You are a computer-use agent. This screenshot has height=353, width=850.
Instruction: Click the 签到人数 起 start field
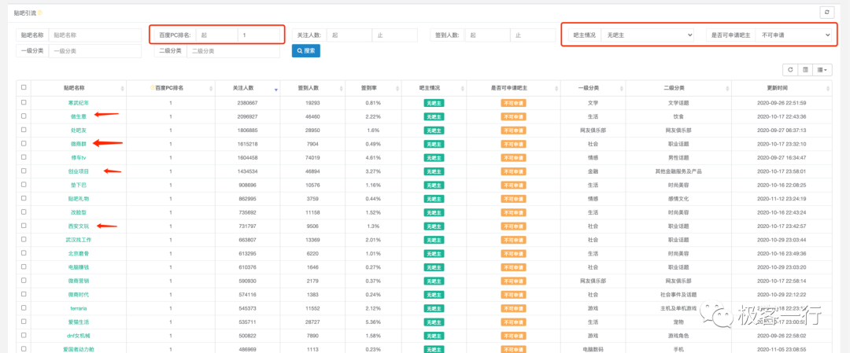pos(488,35)
